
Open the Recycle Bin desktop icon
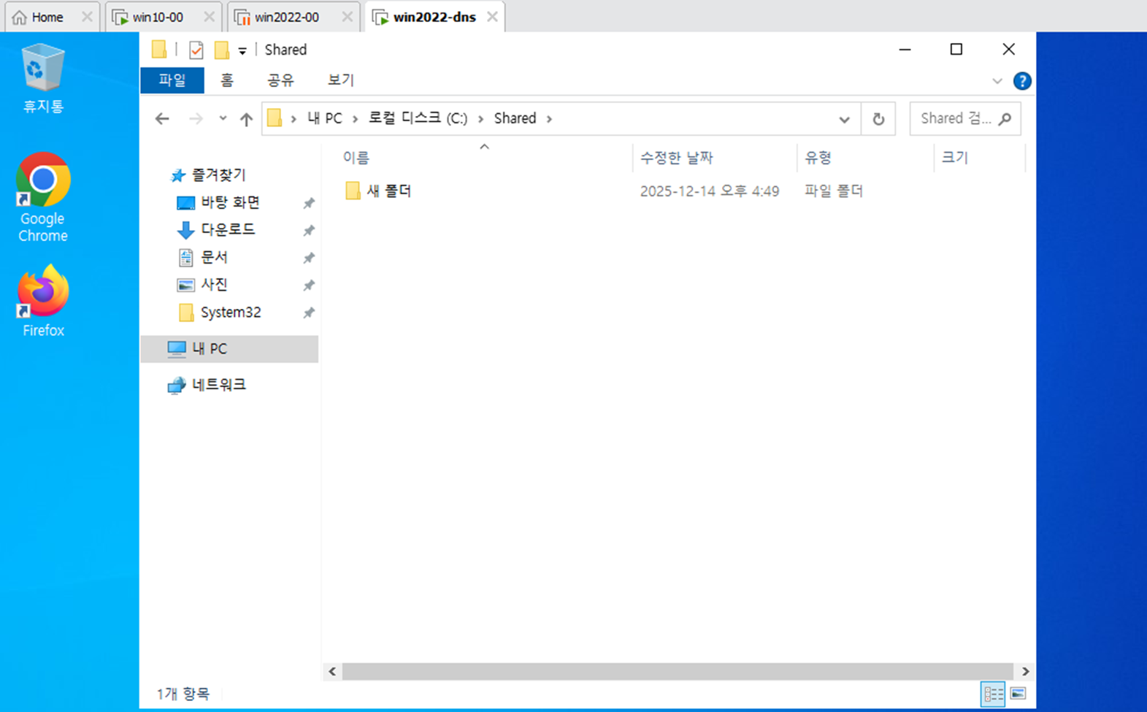43,79
